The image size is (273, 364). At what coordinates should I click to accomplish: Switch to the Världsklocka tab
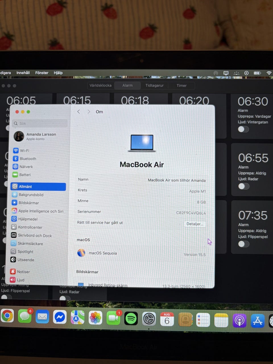tap(101, 85)
